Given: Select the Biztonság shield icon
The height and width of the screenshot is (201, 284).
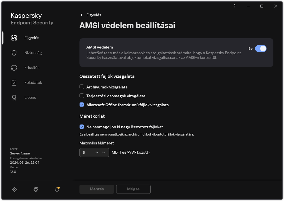Looking at the screenshot, I should [x=14, y=53].
